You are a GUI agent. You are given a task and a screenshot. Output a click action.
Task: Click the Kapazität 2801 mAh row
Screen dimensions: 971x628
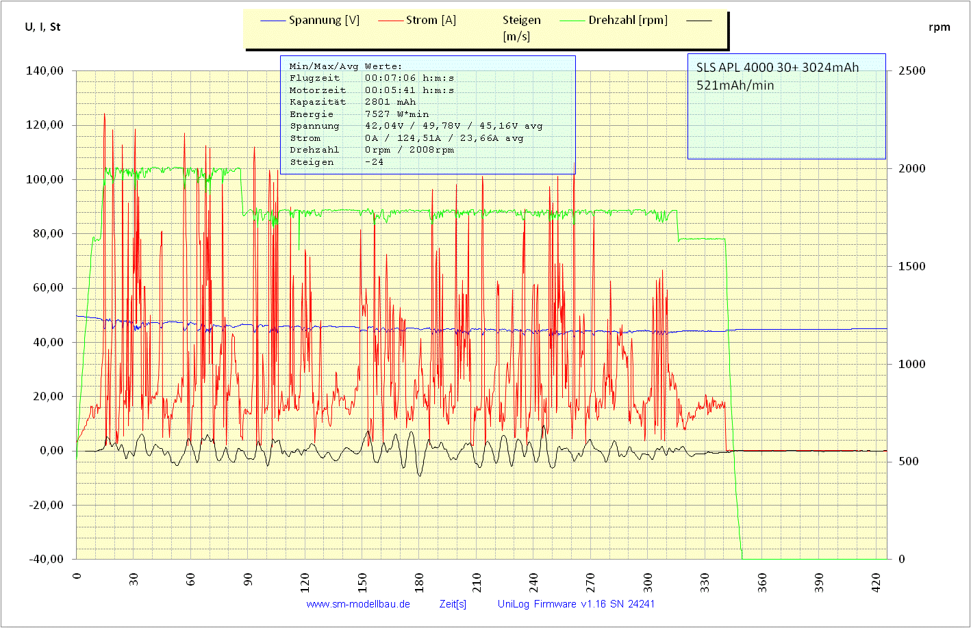(x=353, y=102)
